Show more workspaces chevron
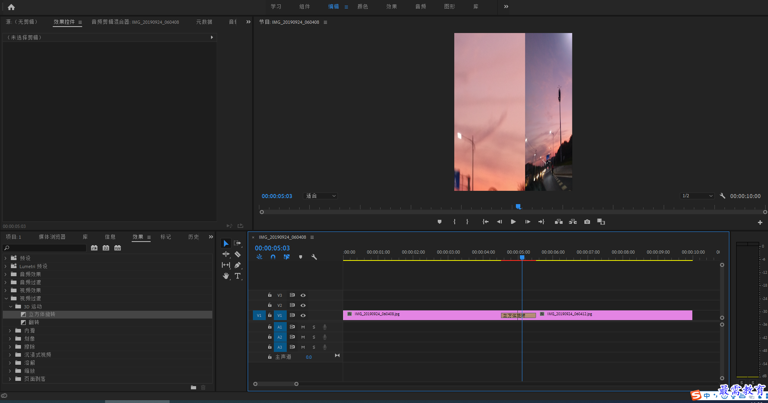This screenshot has width=768, height=403. (506, 6)
